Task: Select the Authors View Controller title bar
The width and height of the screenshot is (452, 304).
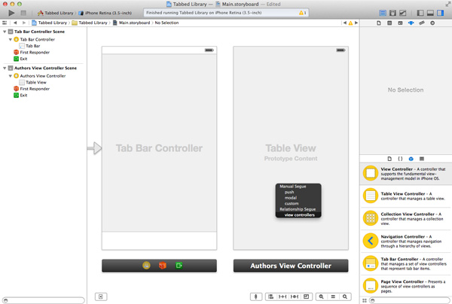Action: point(291,266)
